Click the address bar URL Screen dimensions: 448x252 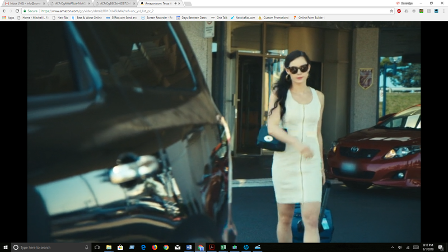pos(97,11)
